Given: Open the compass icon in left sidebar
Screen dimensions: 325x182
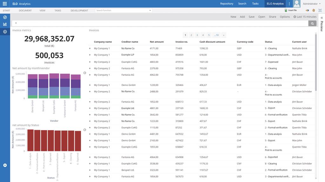Looking at the screenshot, I should [x=5, y=17].
